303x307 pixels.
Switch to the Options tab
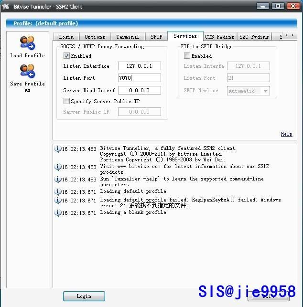[x=95, y=37]
